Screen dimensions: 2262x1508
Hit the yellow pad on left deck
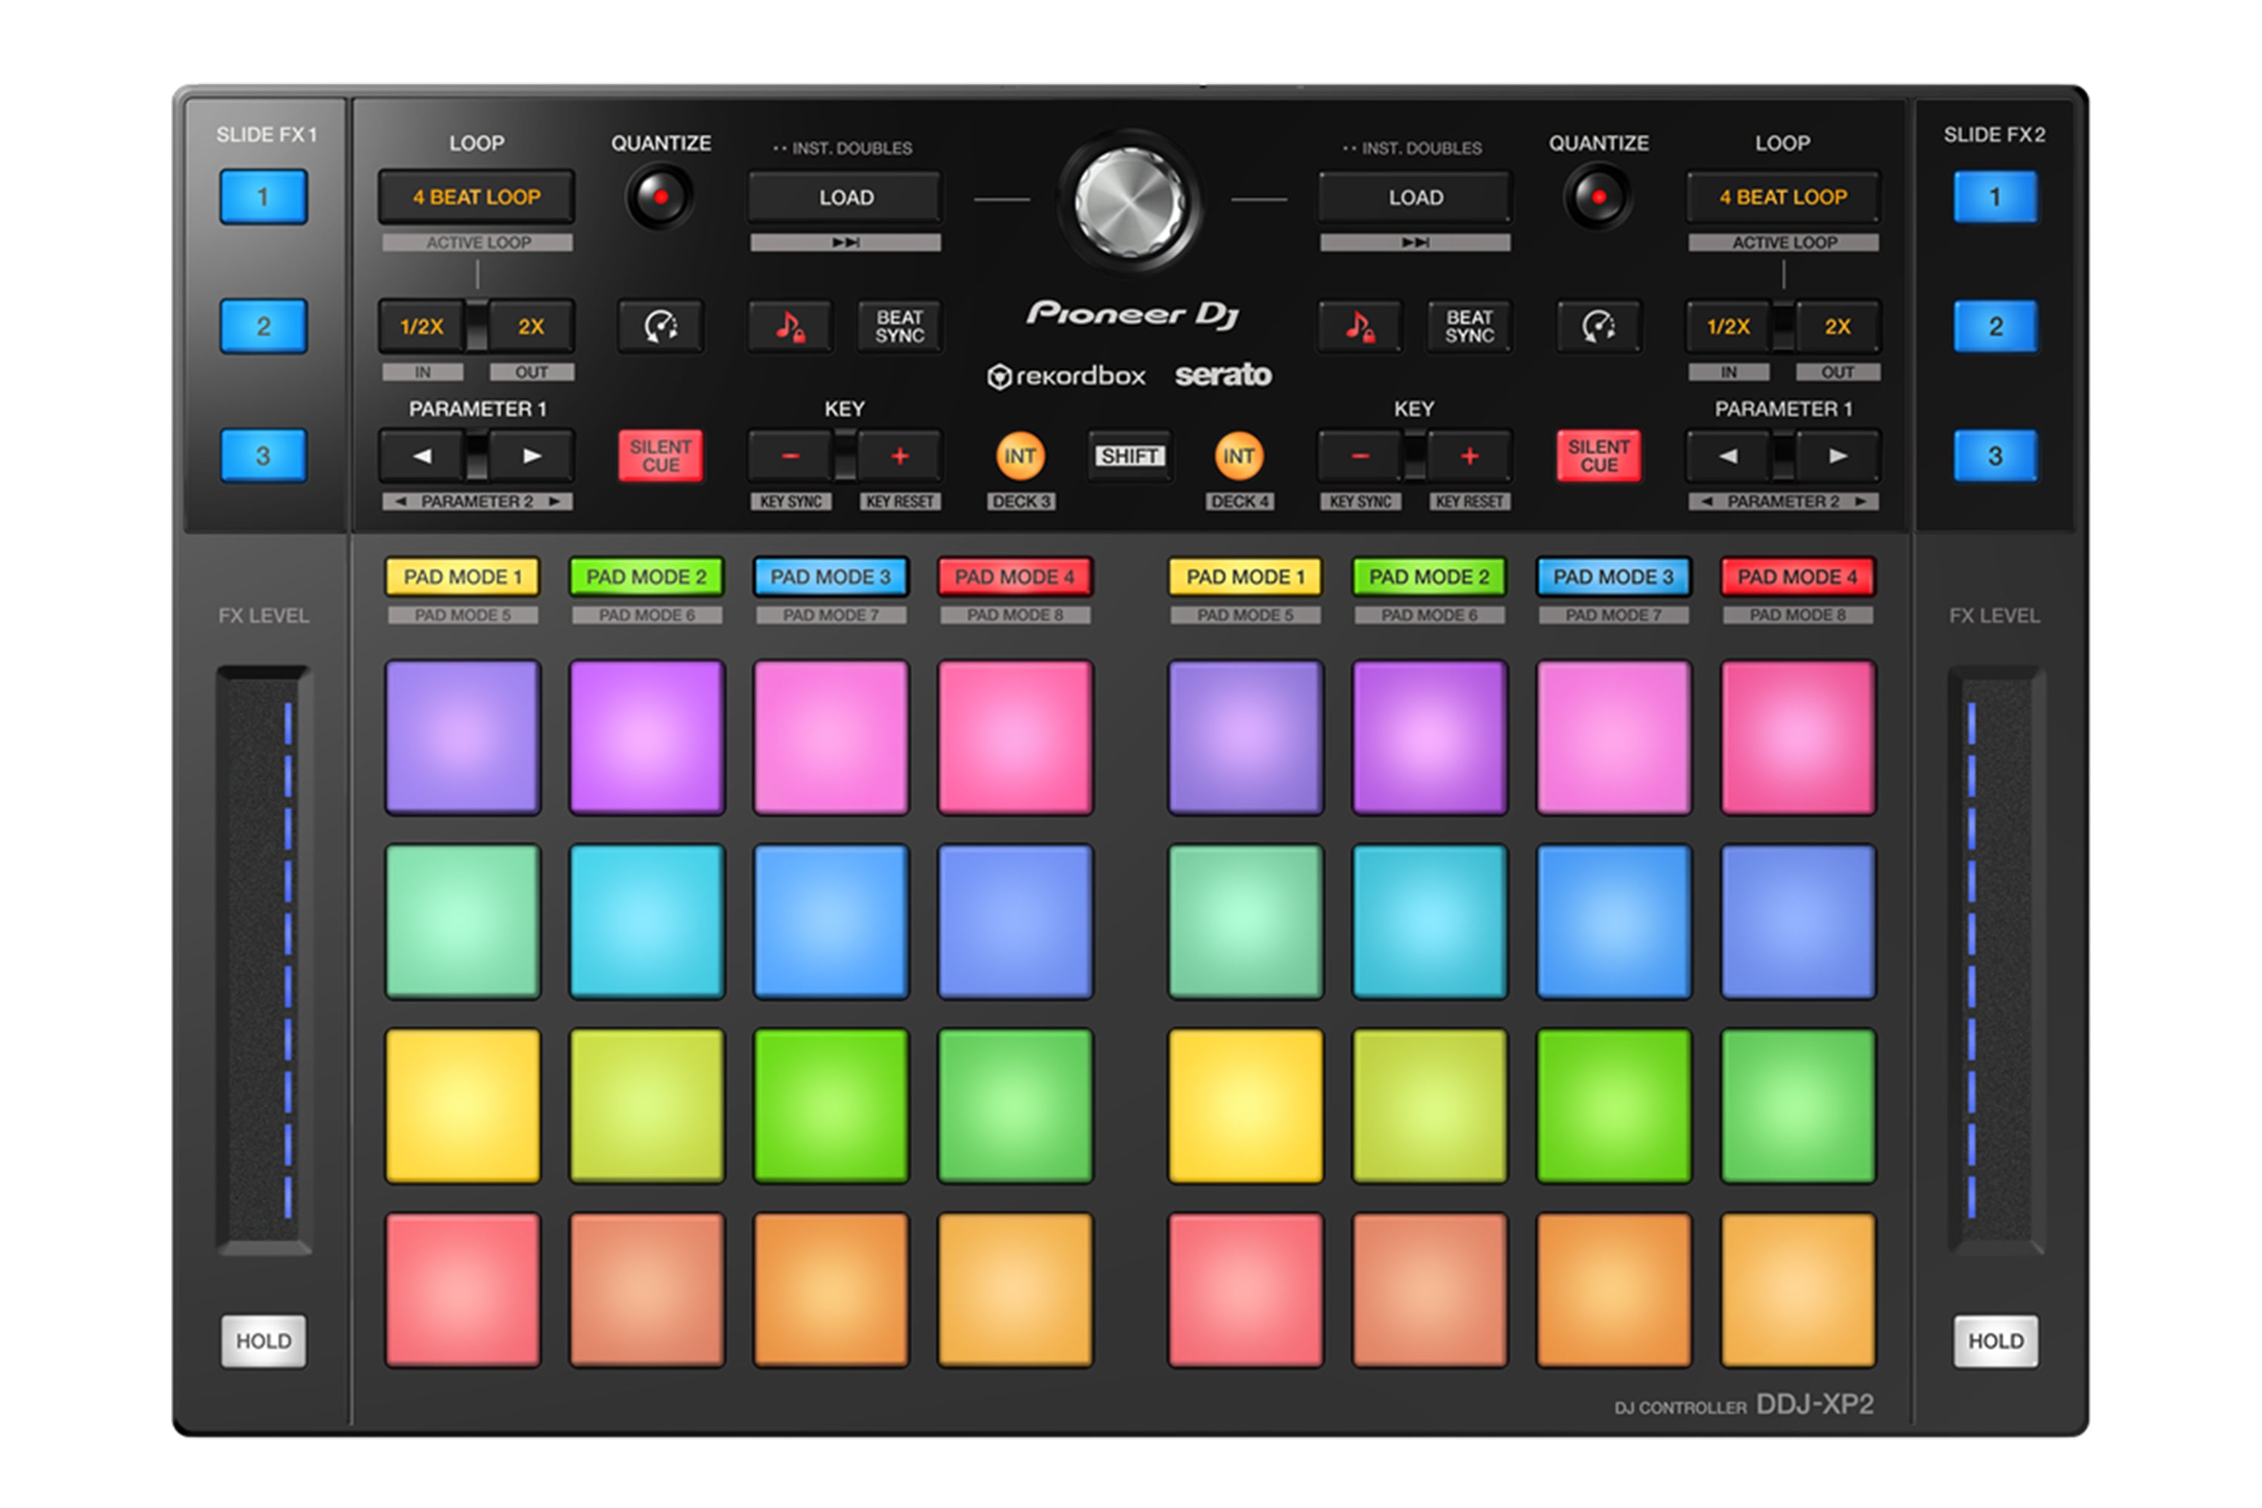tap(463, 1106)
